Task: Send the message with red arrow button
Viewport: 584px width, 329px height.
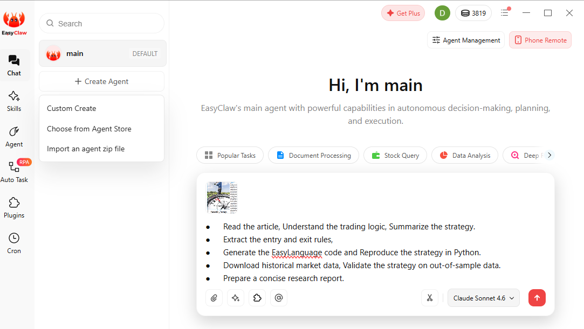Action: [537, 298]
